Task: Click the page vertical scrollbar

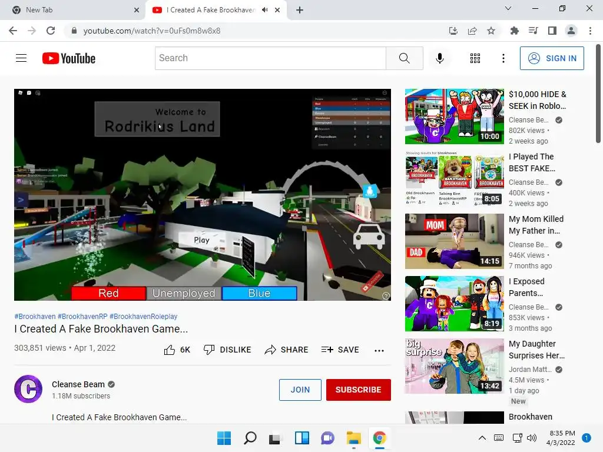Action: coord(598,94)
